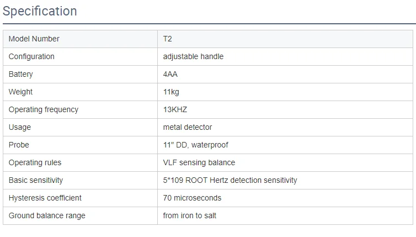Click the 5*109 ROOT Hertz sensitivity value

[230, 180]
